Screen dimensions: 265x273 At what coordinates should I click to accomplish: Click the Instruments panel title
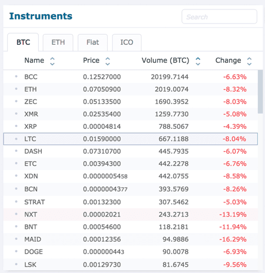(41, 16)
